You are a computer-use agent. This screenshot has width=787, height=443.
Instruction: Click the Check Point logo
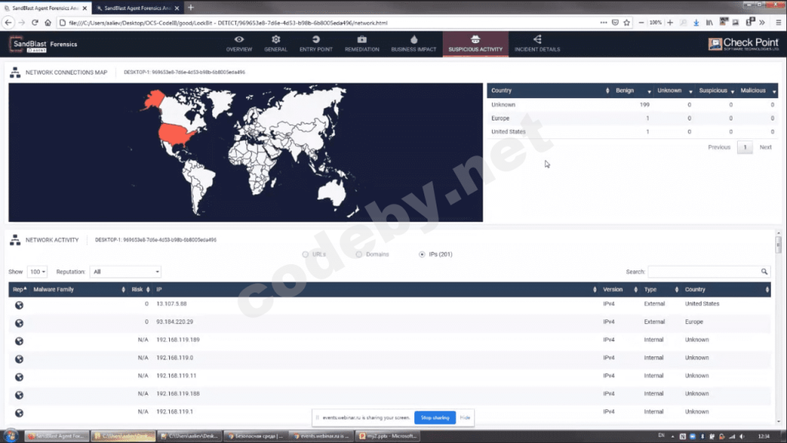tap(743, 44)
